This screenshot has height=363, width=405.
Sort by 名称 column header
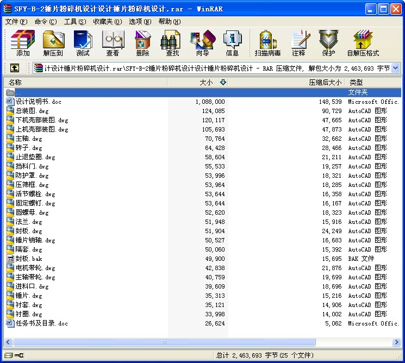[85, 83]
